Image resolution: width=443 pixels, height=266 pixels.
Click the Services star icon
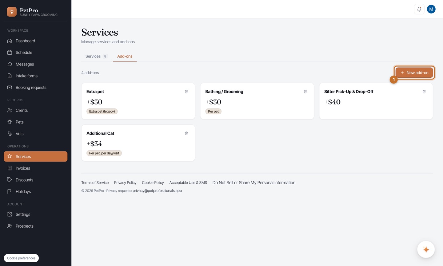[x=10, y=156]
